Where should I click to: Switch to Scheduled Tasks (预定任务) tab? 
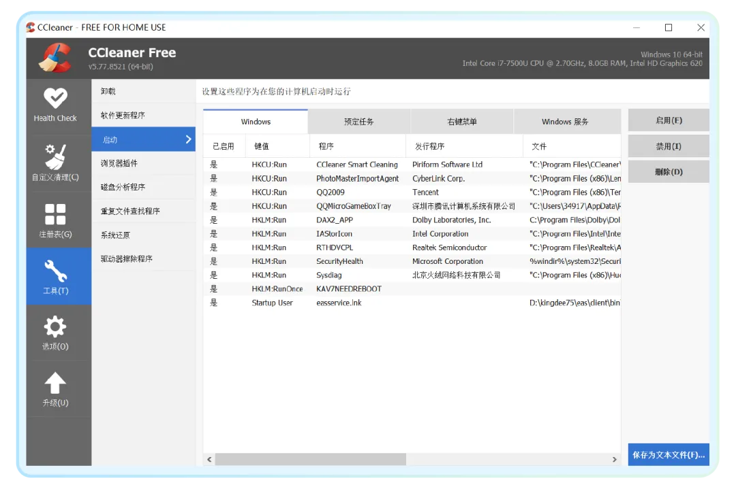pyautogui.click(x=359, y=122)
